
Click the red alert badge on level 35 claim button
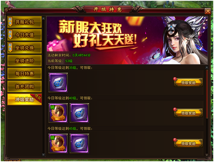pyautogui.click(x=175, y=79)
